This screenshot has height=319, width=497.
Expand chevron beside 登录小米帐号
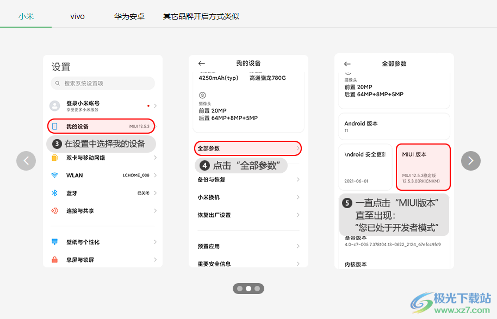coord(156,106)
